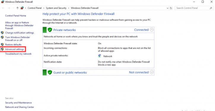Click the up arrow navigation button

(x=17, y=8)
